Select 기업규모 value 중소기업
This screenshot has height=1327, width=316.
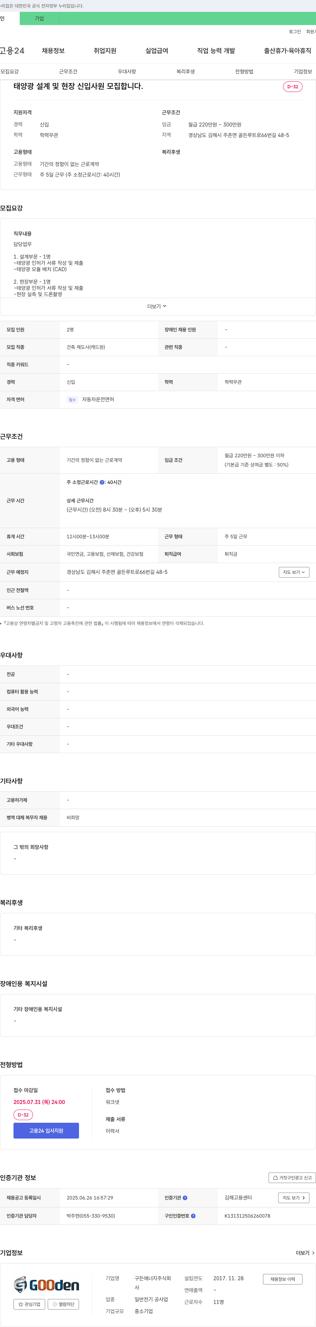[144, 1311]
